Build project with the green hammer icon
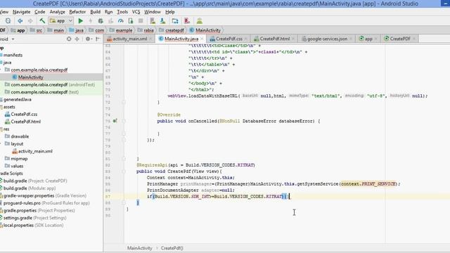Viewport: 450px width, 253px height. (x=42, y=21)
